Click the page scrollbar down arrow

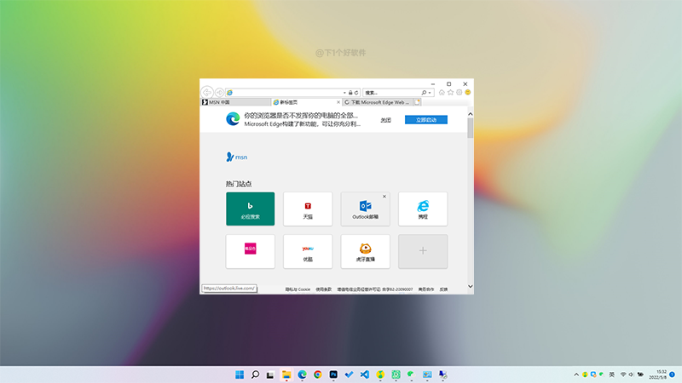[471, 286]
